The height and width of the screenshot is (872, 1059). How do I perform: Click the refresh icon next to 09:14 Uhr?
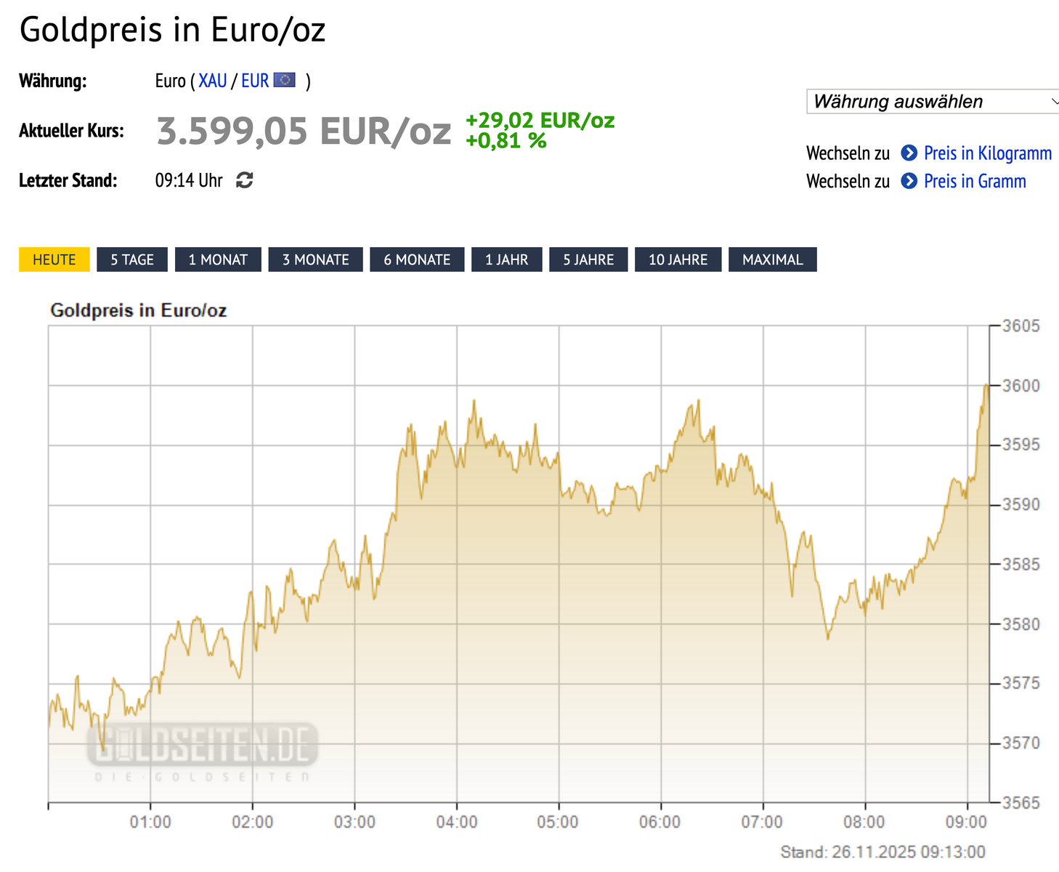point(245,180)
